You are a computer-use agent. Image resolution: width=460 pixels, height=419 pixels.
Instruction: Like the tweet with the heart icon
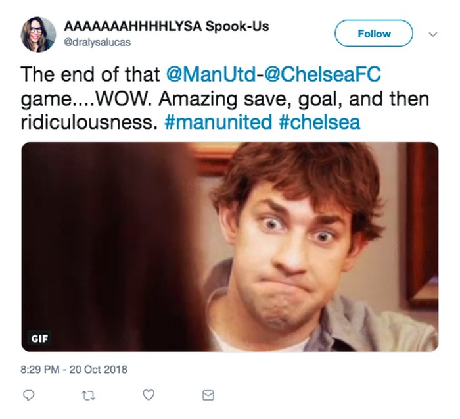(x=149, y=395)
